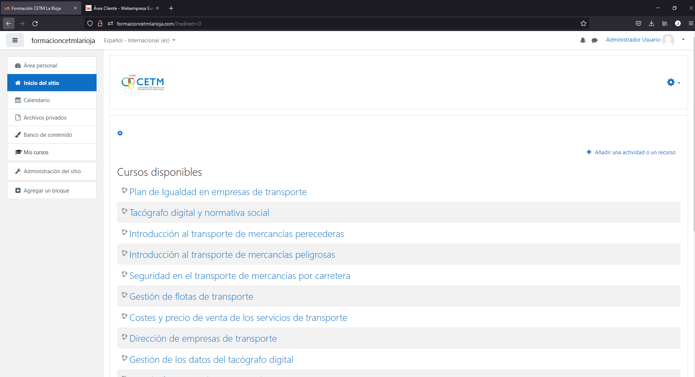Go to Área personal in sidebar
The width and height of the screenshot is (695, 377).
52,66
